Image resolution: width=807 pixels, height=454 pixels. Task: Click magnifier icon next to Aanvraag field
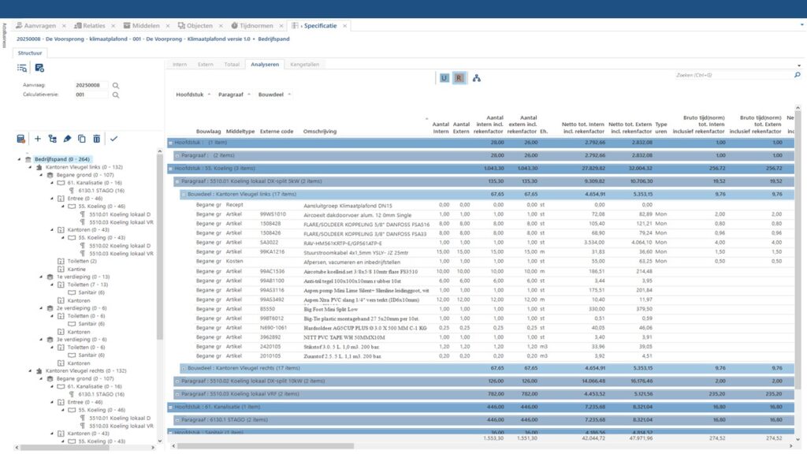coord(116,84)
